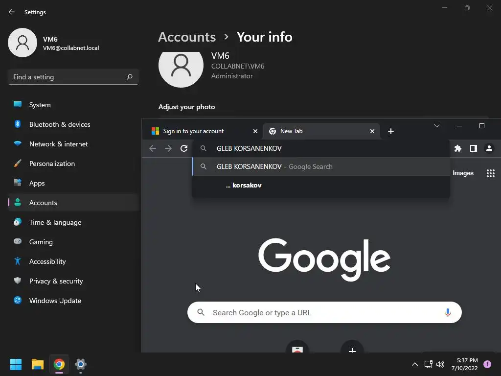The height and width of the screenshot is (376, 501).
Task: Open the Windows Start menu
Action: [x=16, y=364]
